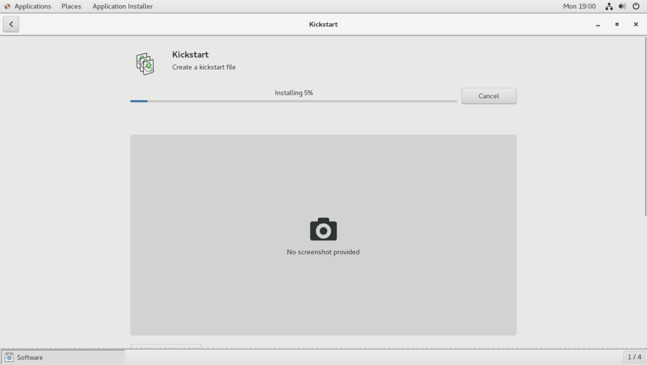
Task: Open the power menu icon
Action: 636,6
